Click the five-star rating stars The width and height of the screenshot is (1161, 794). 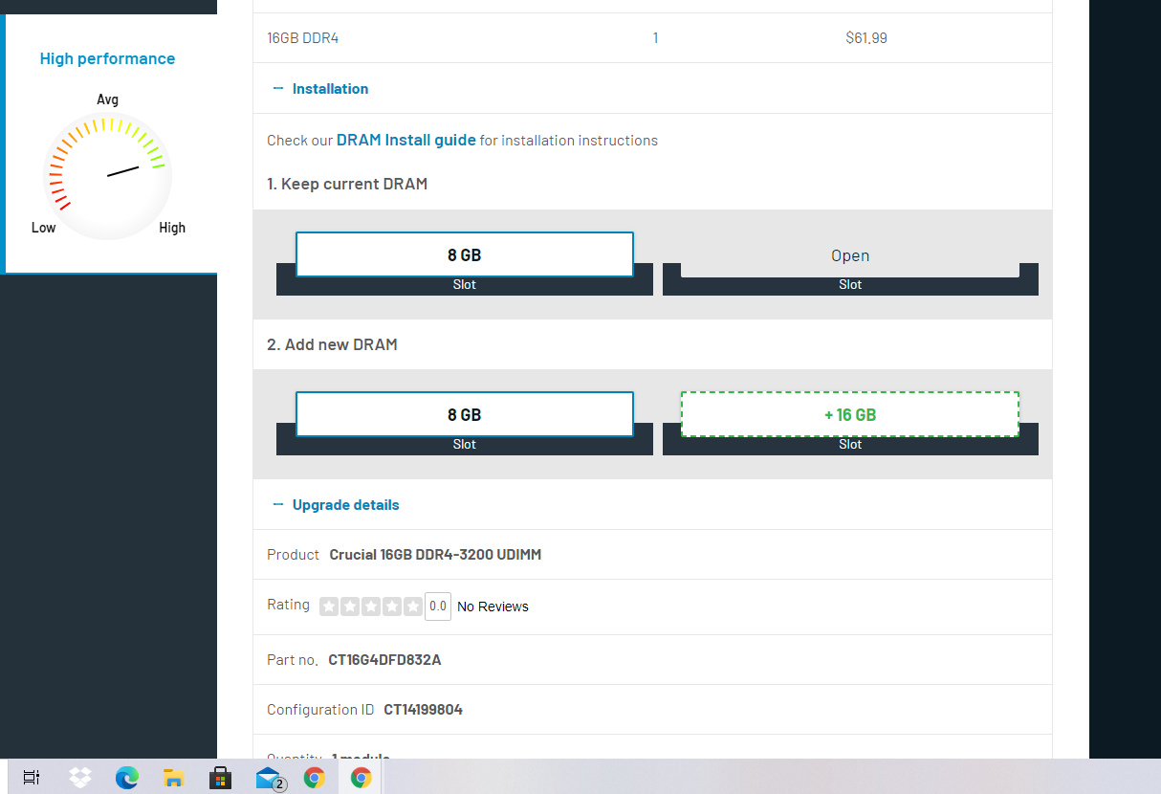371,607
